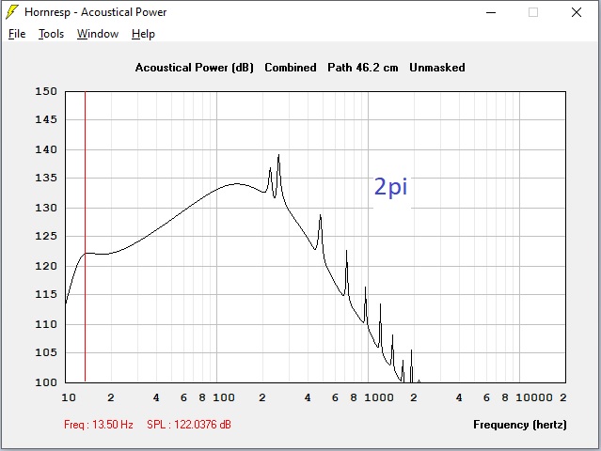Click the 100 dB value on vertical axis

click(x=46, y=382)
